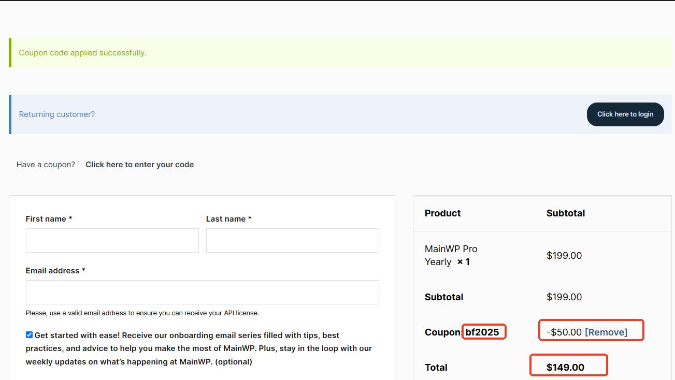
Task: Click the "Last name *" label
Action: click(x=229, y=219)
